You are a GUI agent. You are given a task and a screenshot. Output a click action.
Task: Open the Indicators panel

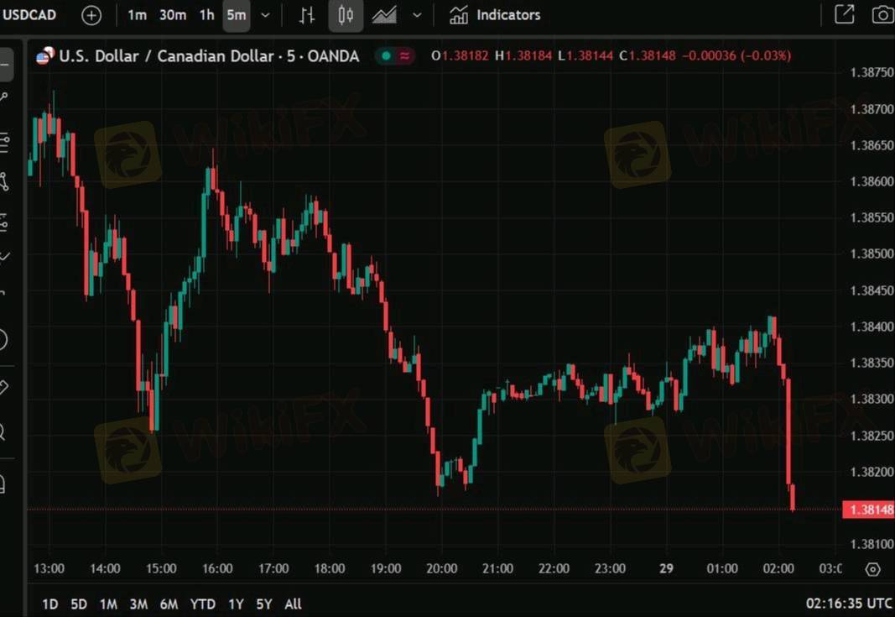click(495, 15)
